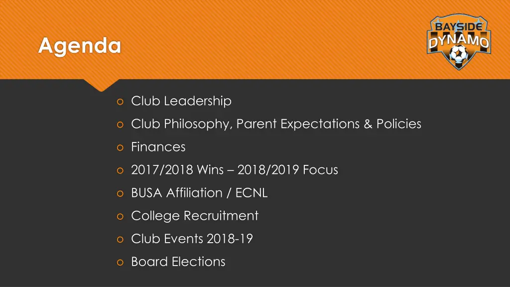This screenshot has width=510, height=287.
Task: Click the bullet circle next to Finances
Action: 120,147
